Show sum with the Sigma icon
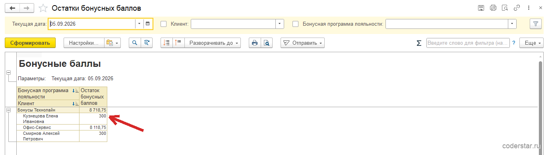550x155 pixels. 419,43
